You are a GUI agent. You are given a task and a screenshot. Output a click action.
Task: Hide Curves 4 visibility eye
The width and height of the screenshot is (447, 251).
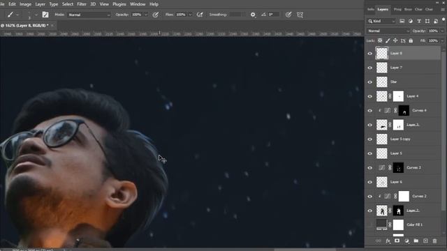(x=370, y=111)
